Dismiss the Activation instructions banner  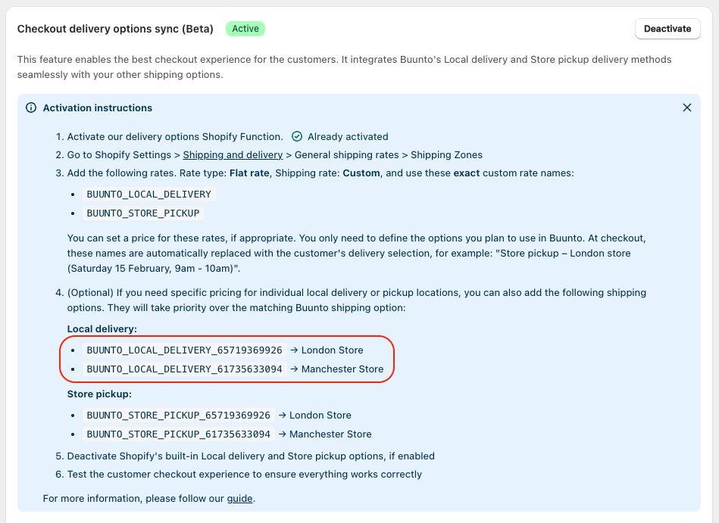pos(686,107)
